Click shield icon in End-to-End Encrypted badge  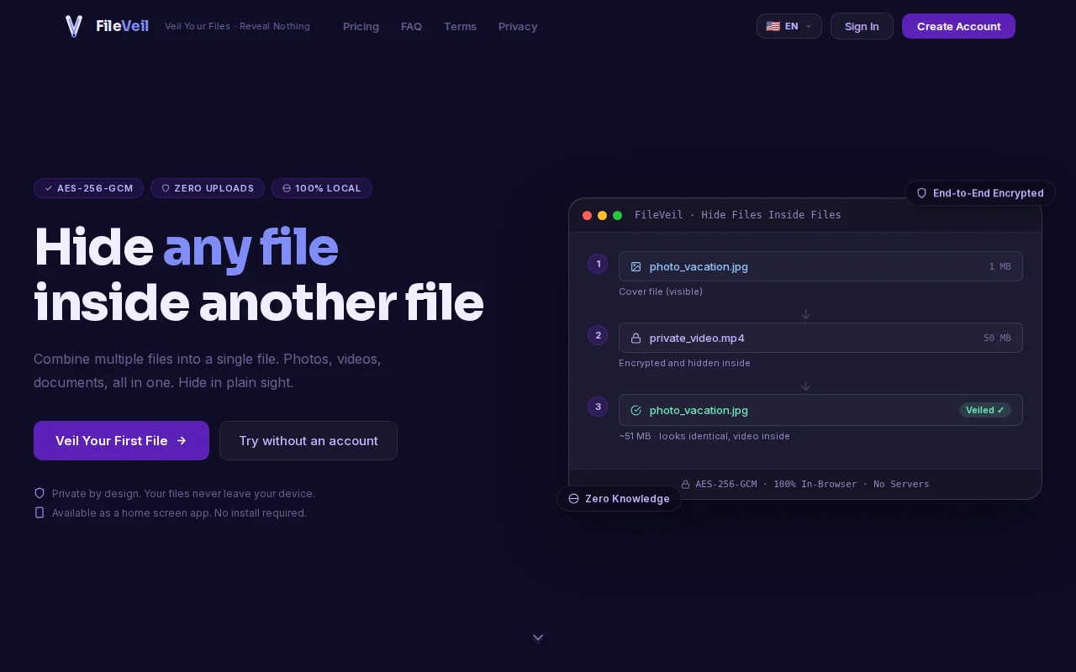click(921, 193)
